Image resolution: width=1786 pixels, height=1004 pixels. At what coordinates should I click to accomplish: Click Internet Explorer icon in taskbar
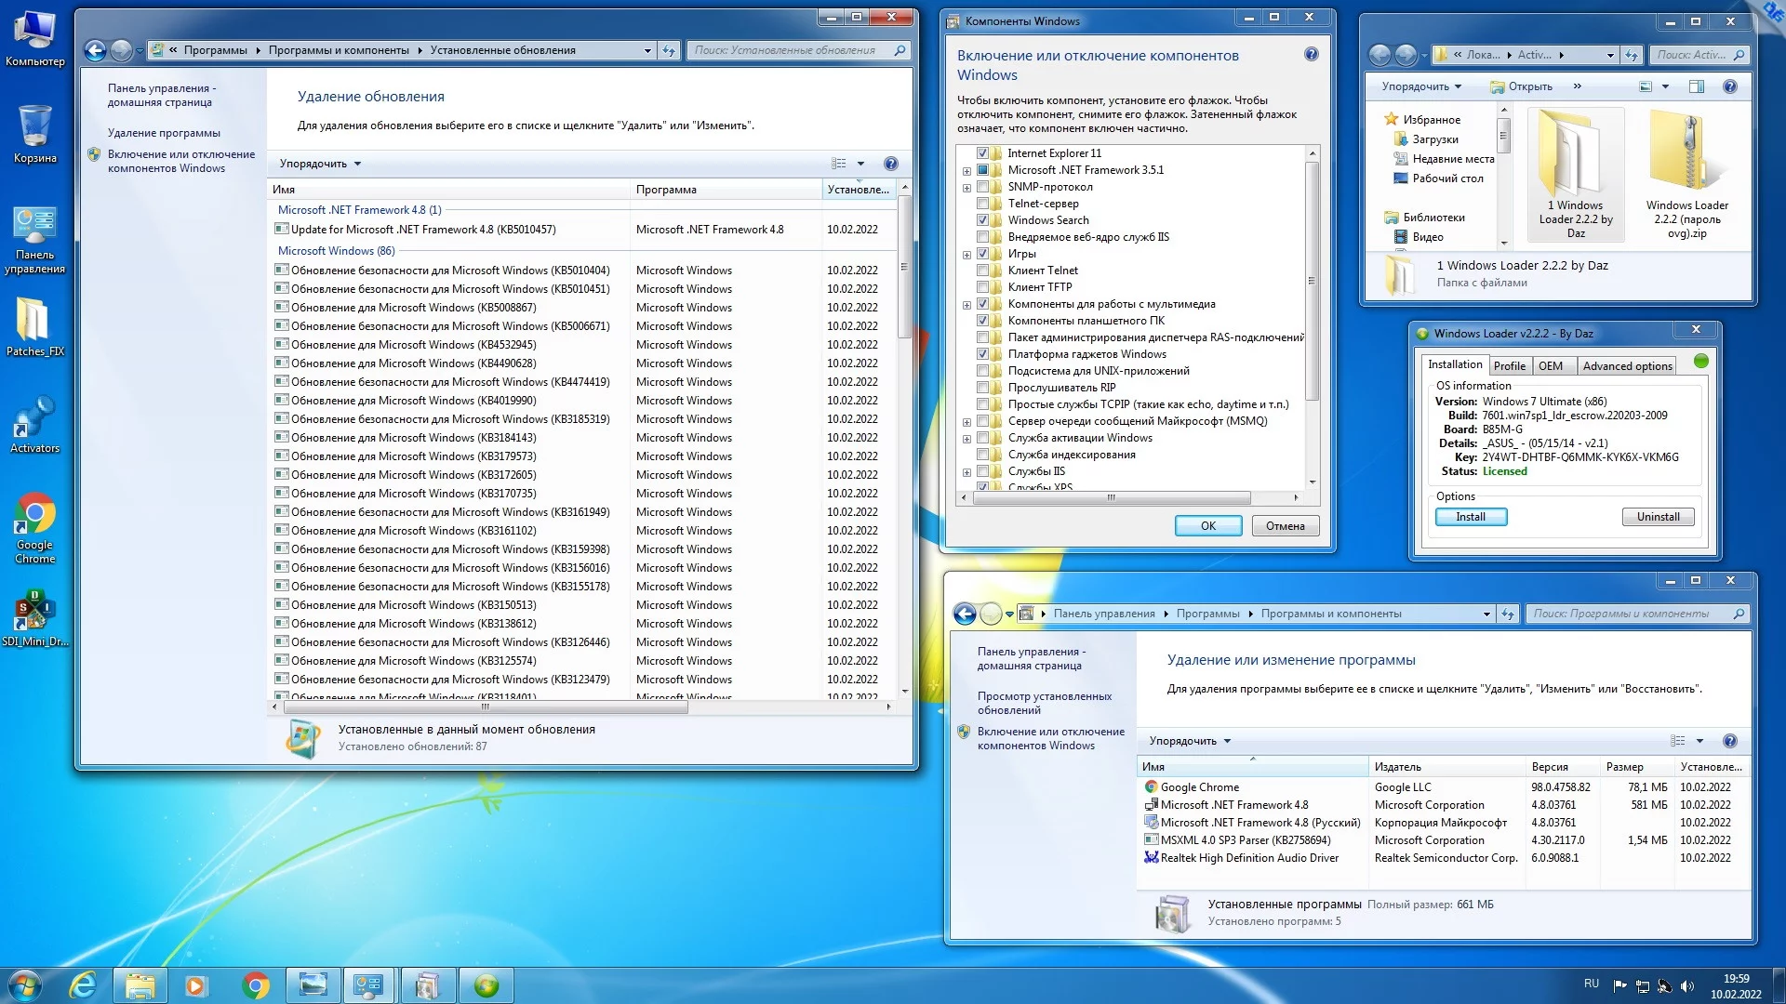pyautogui.click(x=83, y=985)
